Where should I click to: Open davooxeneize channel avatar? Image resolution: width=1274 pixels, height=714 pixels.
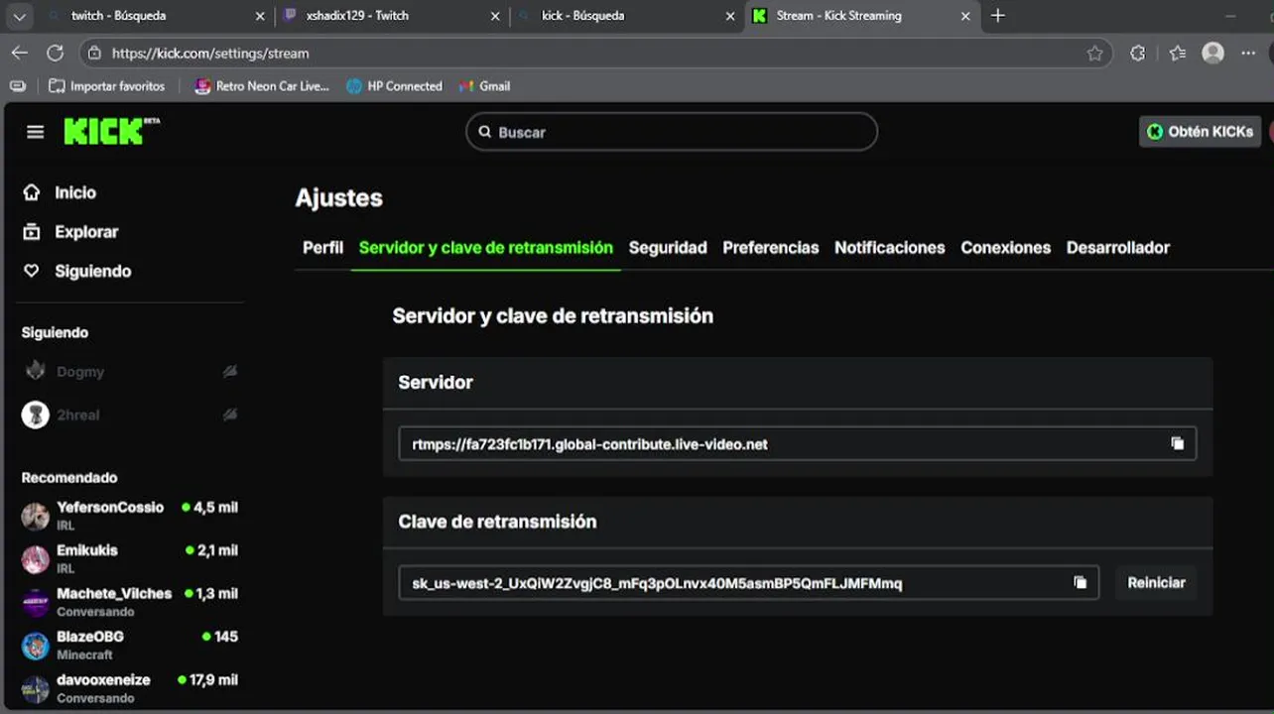tap(36, 689)
